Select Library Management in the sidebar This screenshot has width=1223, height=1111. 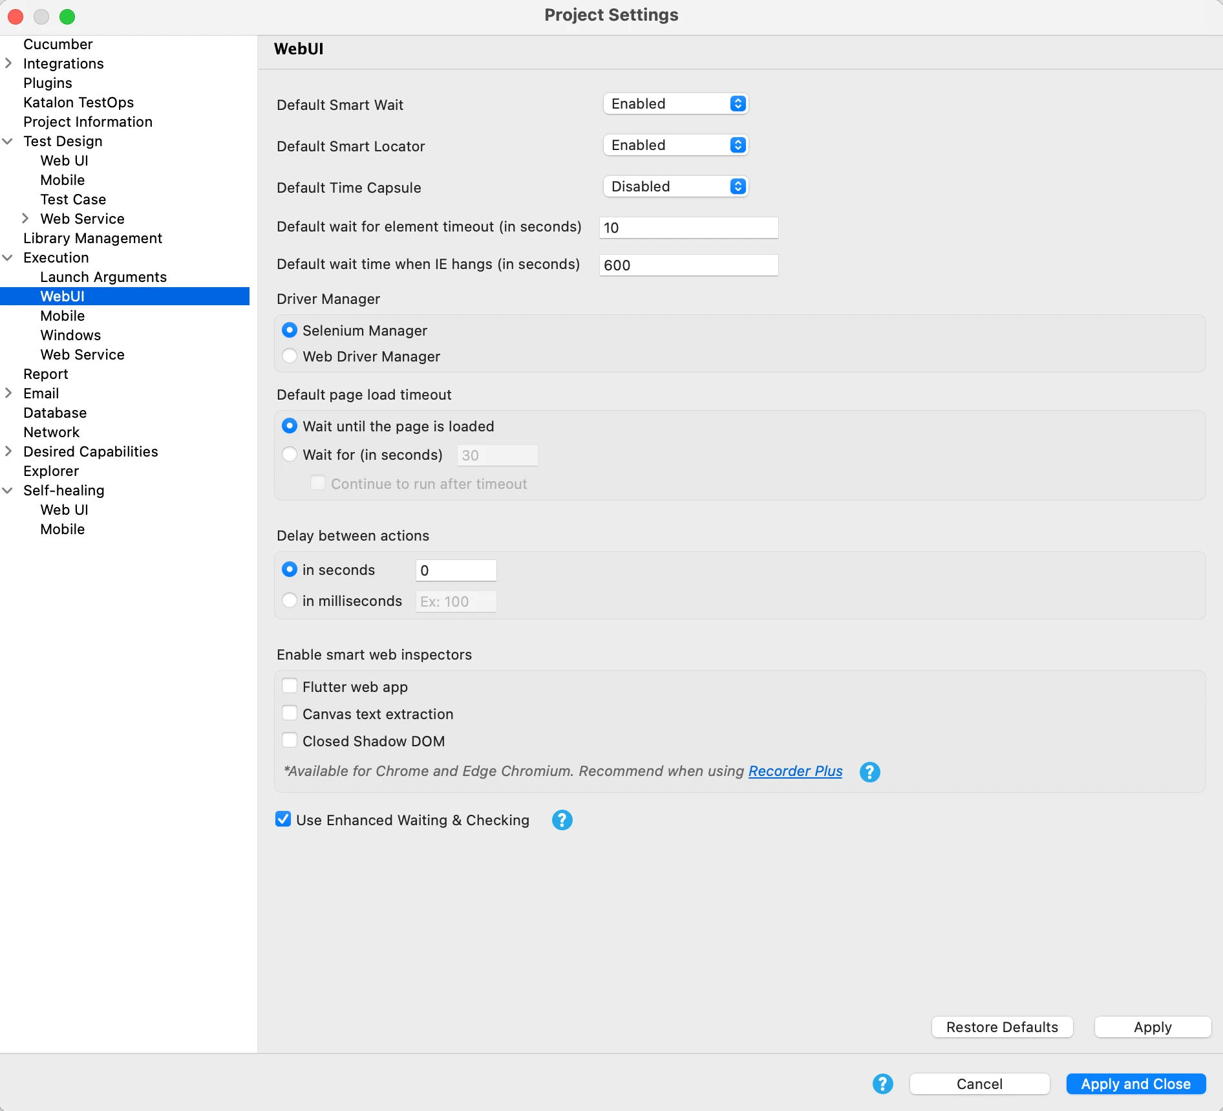tap(93, 238)
